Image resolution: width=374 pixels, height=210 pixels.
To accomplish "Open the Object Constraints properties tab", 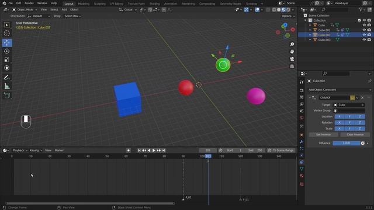I will click(302, 162).
